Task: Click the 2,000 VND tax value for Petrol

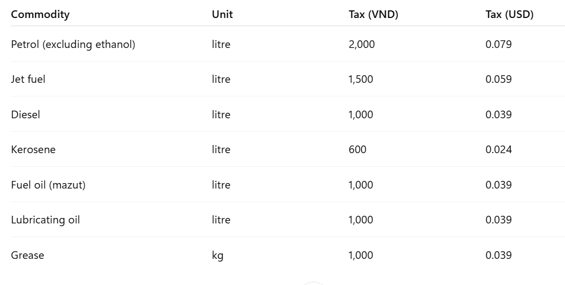Action: 361,45
